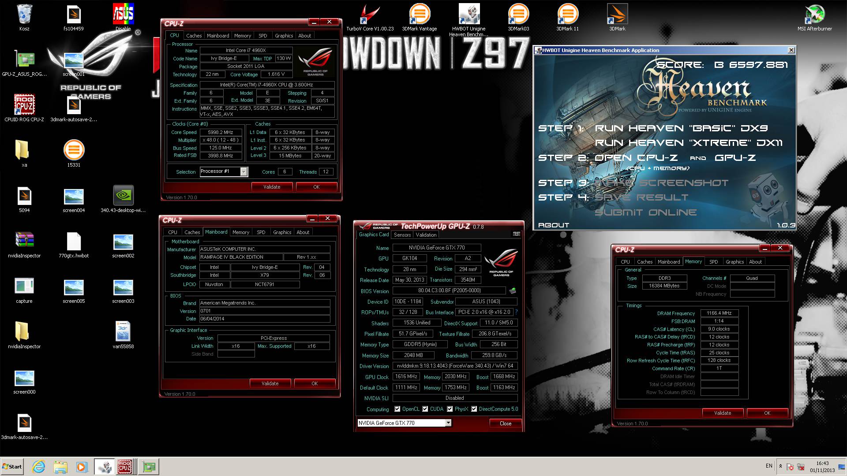Toggle the CUDA checkbox in GPU-Z
847x476 pixels.
tap(425, 409)
